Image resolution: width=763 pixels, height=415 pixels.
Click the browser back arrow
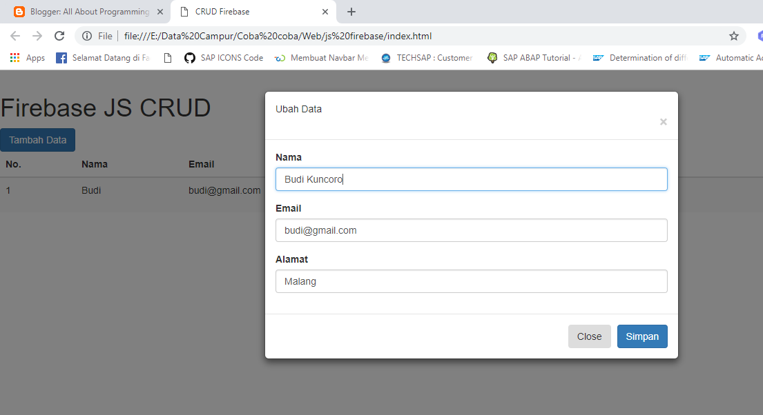[15, 35]
